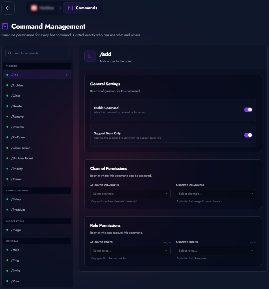
Task: Disable the Enable Command toggle
Action: (x=248, y=110)
